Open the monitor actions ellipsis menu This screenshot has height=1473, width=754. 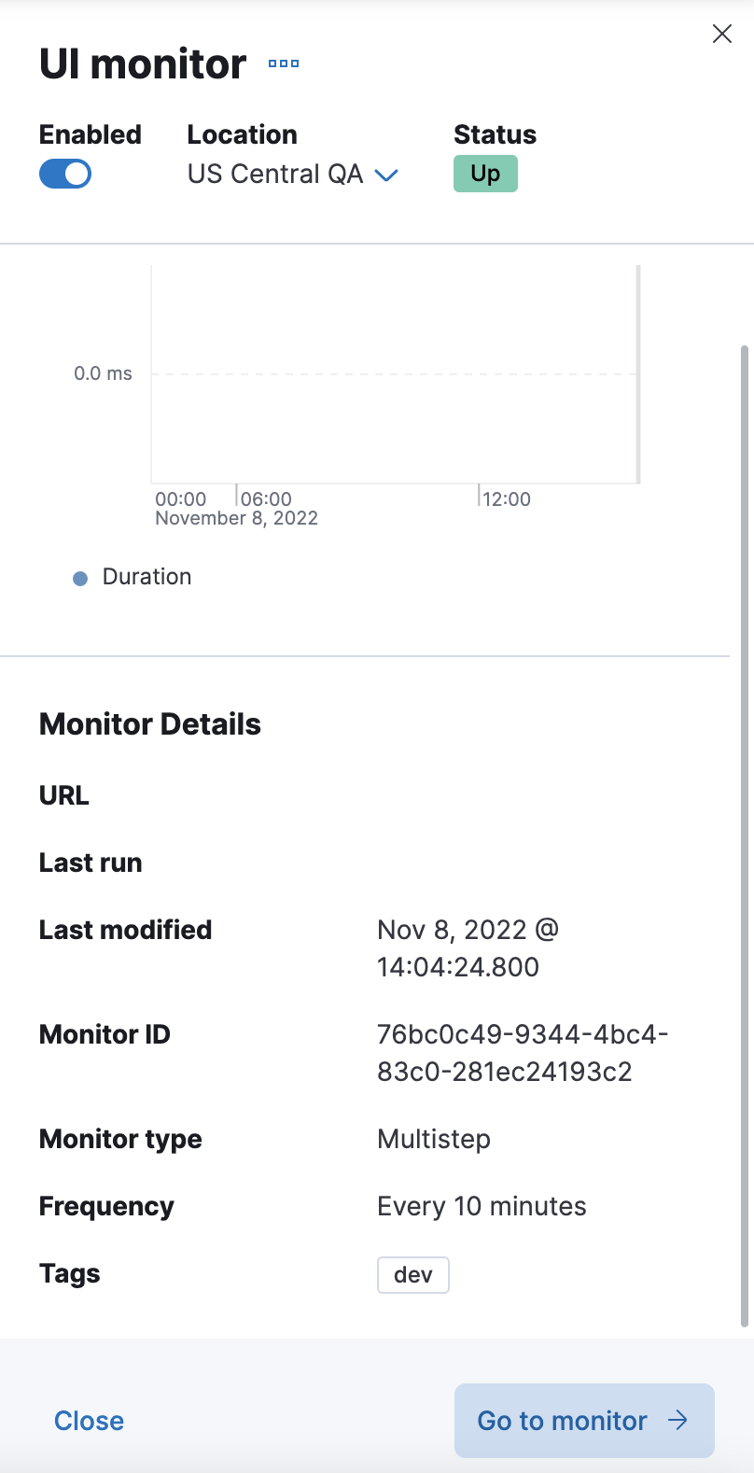tap(283, 65)
